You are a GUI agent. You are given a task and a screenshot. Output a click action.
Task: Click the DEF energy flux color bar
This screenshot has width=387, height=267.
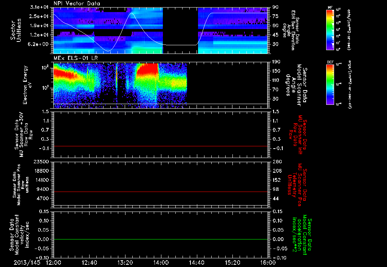(x=330, y=84)
